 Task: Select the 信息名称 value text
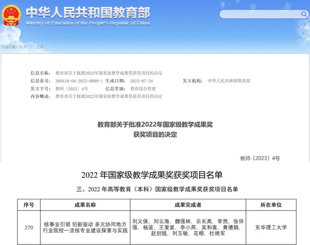[x=109, y=73]
